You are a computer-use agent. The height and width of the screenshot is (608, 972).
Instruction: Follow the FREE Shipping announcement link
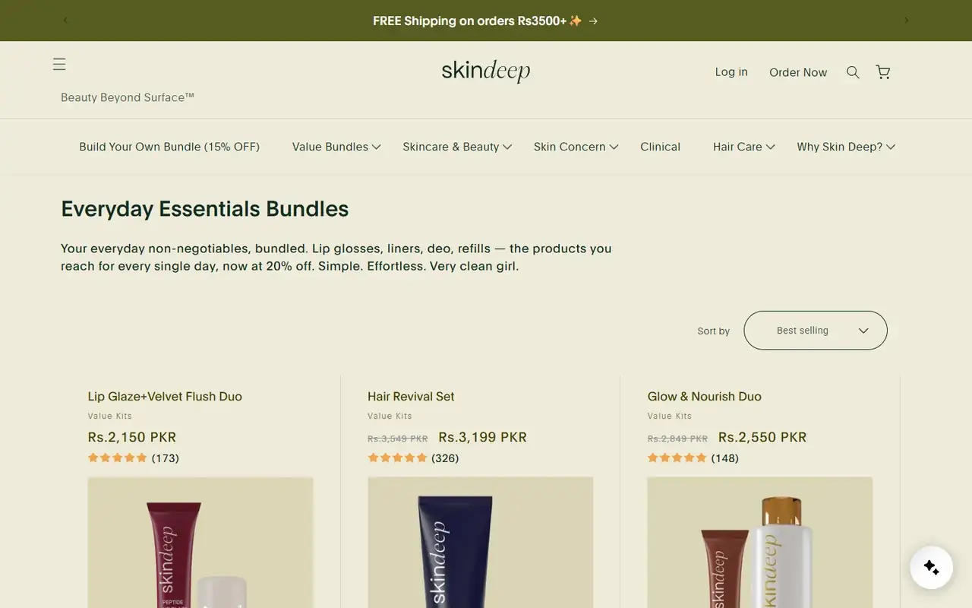(486, 21)
